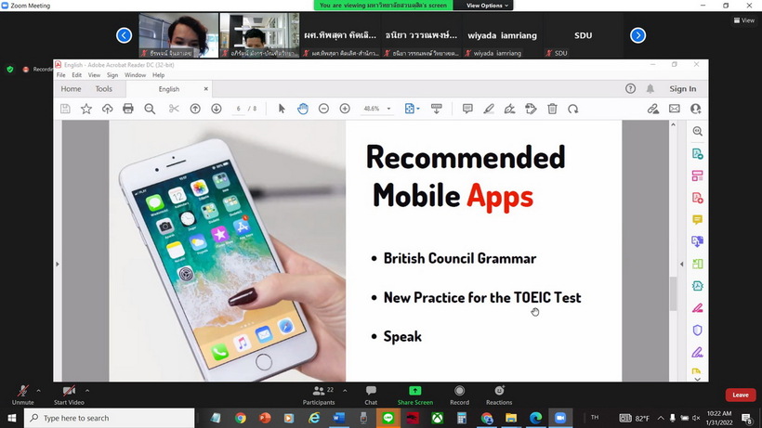Click the current page number field
The height and width of the screenshot is (428, 762).
(x=238, y=109)
